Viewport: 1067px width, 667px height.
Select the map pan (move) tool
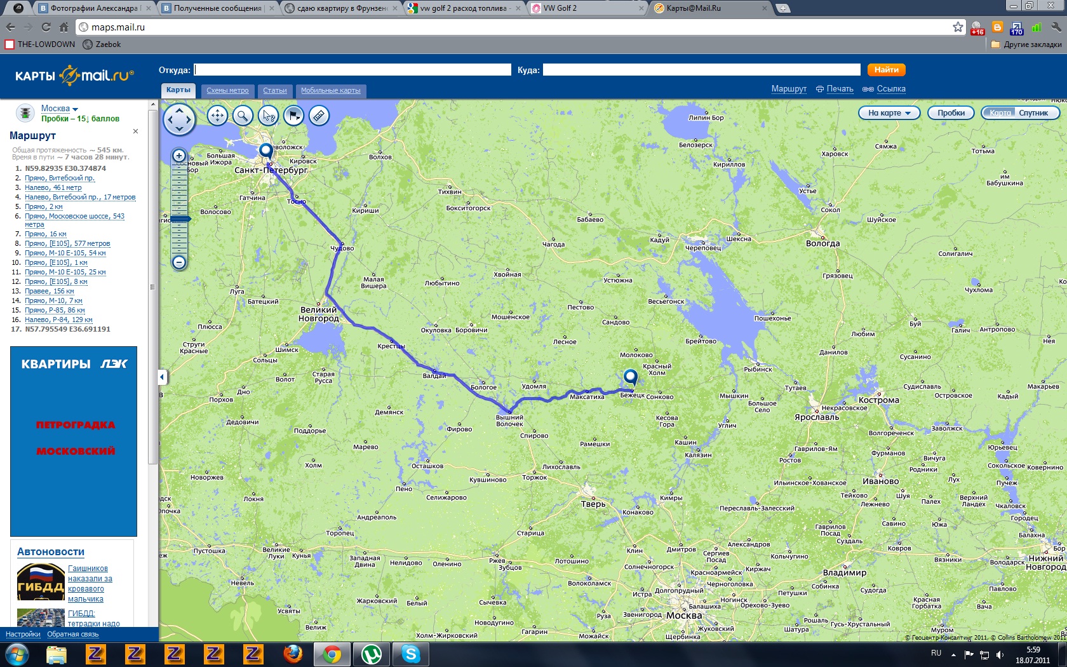pyautogui.click(x=217, y=116)
